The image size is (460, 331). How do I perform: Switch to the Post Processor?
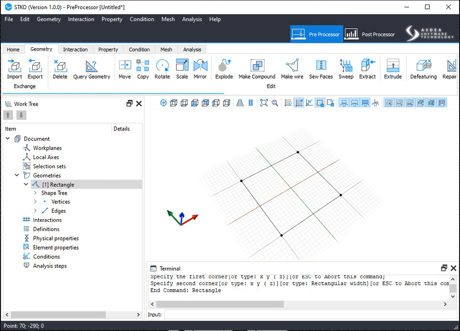click(x=370, y=34)
